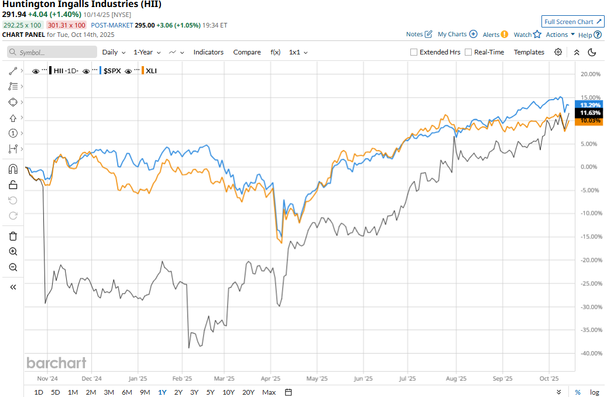Viewport: 607px width, 397px height.
Task: Enable Real-Time checkbox
Action: click(468, 52)
